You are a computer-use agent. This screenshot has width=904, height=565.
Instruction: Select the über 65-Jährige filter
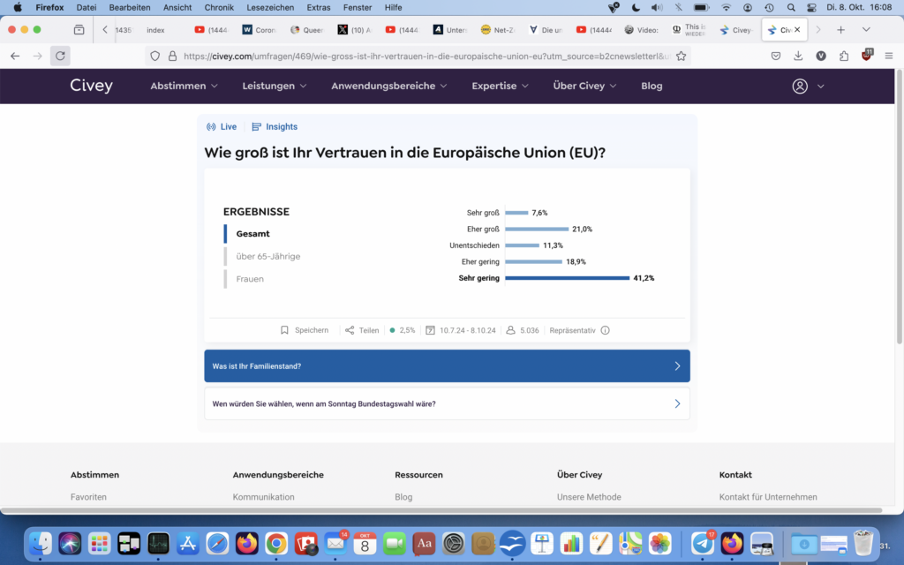coord(267,256)
